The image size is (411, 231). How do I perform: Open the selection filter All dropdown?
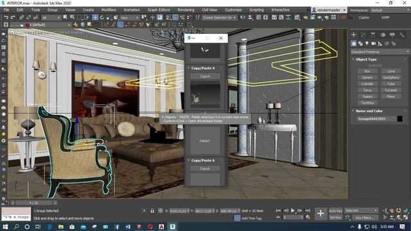click(51, 17)
